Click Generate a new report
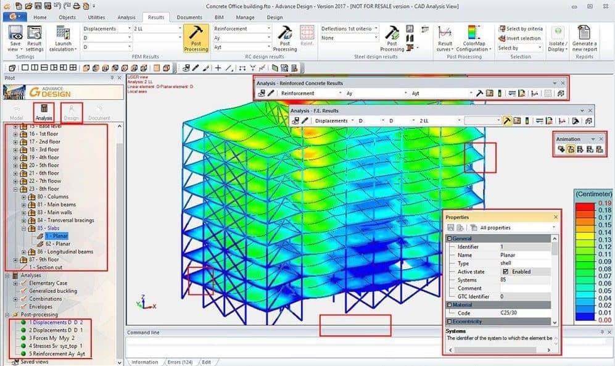The image size is (615, 366). click(584, 37)
